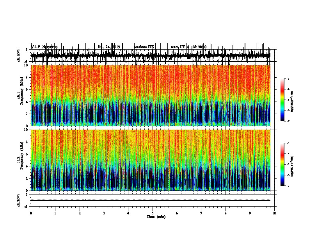Click time axis tick label '4'

point(128,213)
